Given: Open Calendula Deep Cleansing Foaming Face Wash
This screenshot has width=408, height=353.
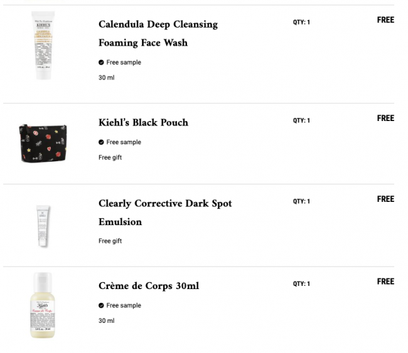Looking at the screenshot, I should (158, 33).
